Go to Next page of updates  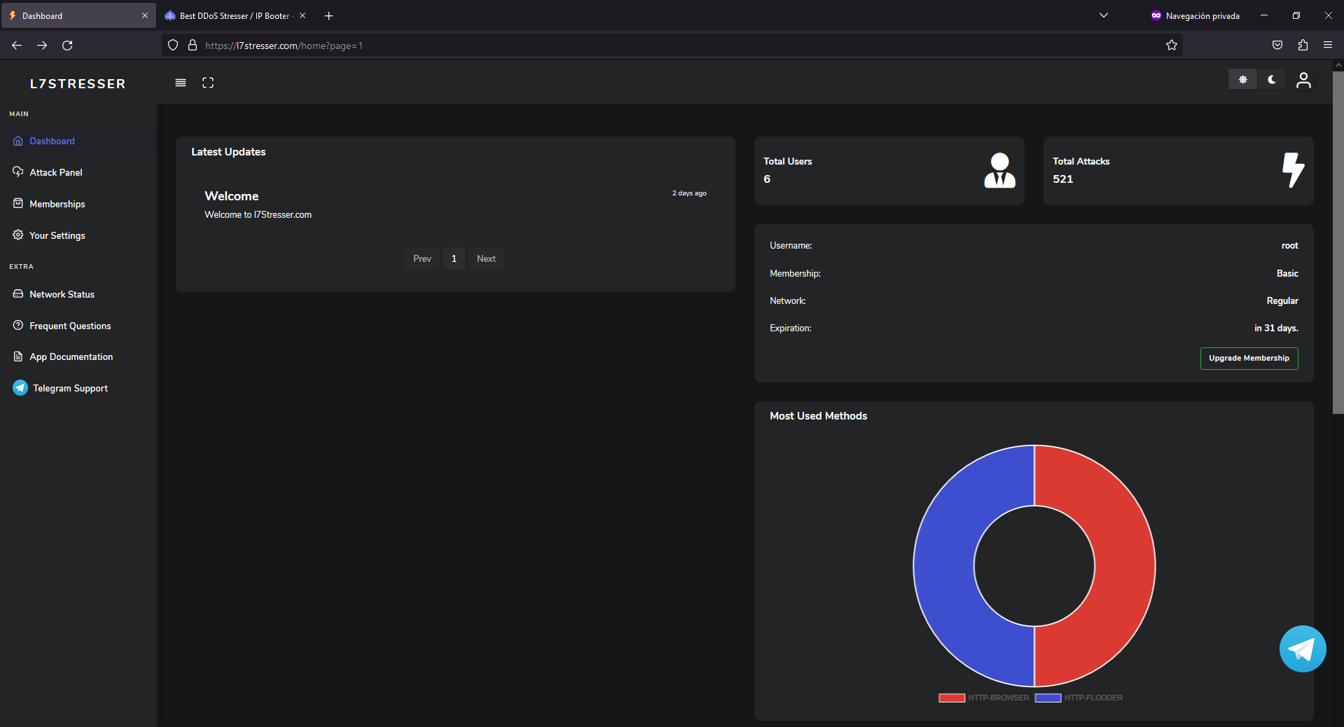(x=486, y=258)
